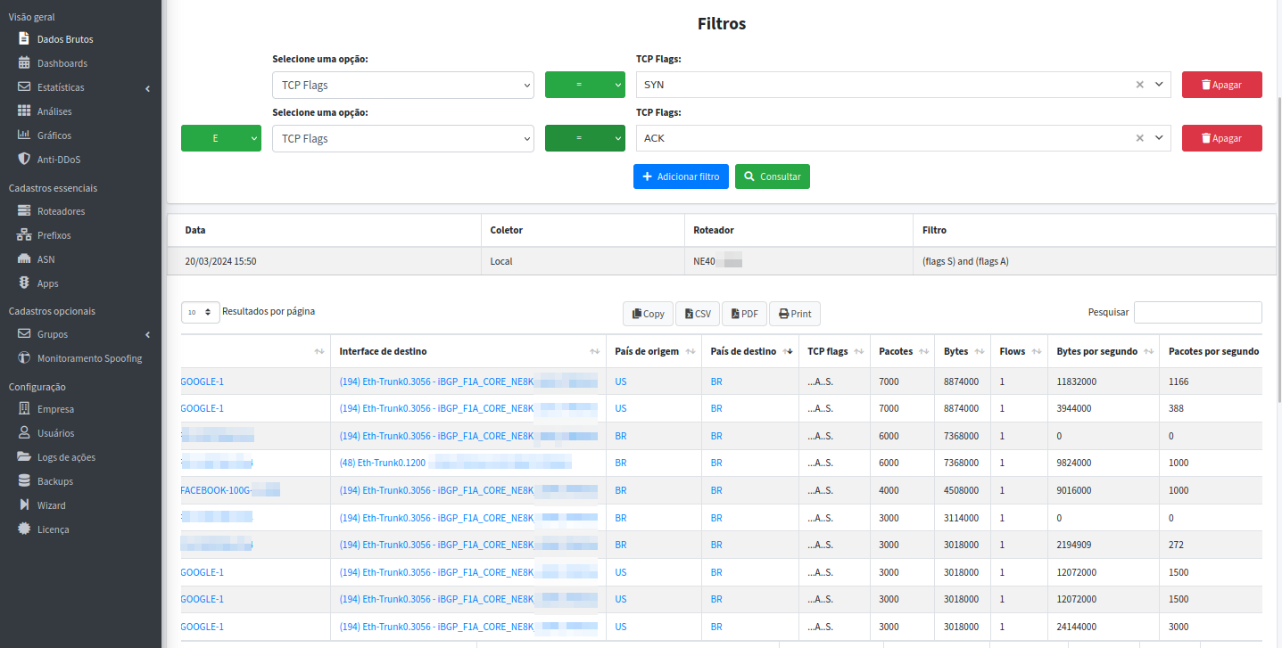The height and width of the screenshot is (648, 1282).
Task: Sort by Bytes por segundo column arrows
Action: (1149, 352)
